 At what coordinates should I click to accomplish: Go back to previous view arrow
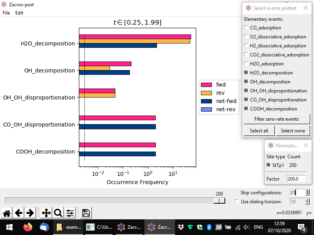pos(18,213)
